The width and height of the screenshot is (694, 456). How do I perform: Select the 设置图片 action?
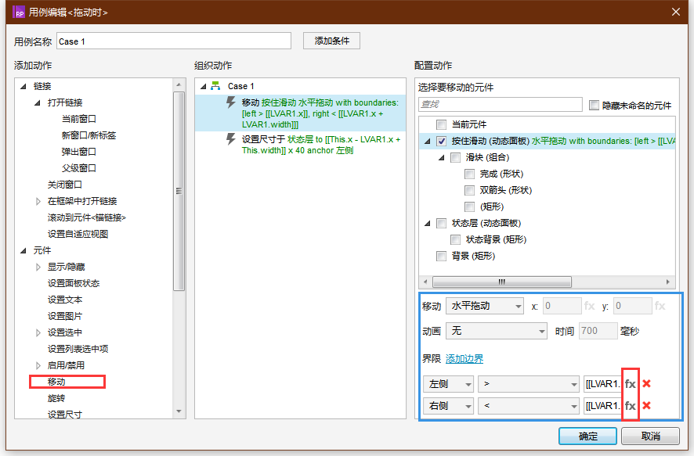click(64, 316)
